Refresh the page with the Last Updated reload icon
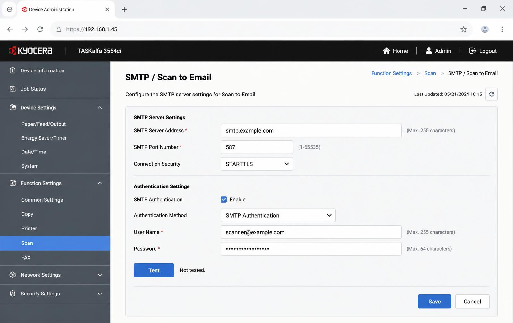 tap(492, 94)
